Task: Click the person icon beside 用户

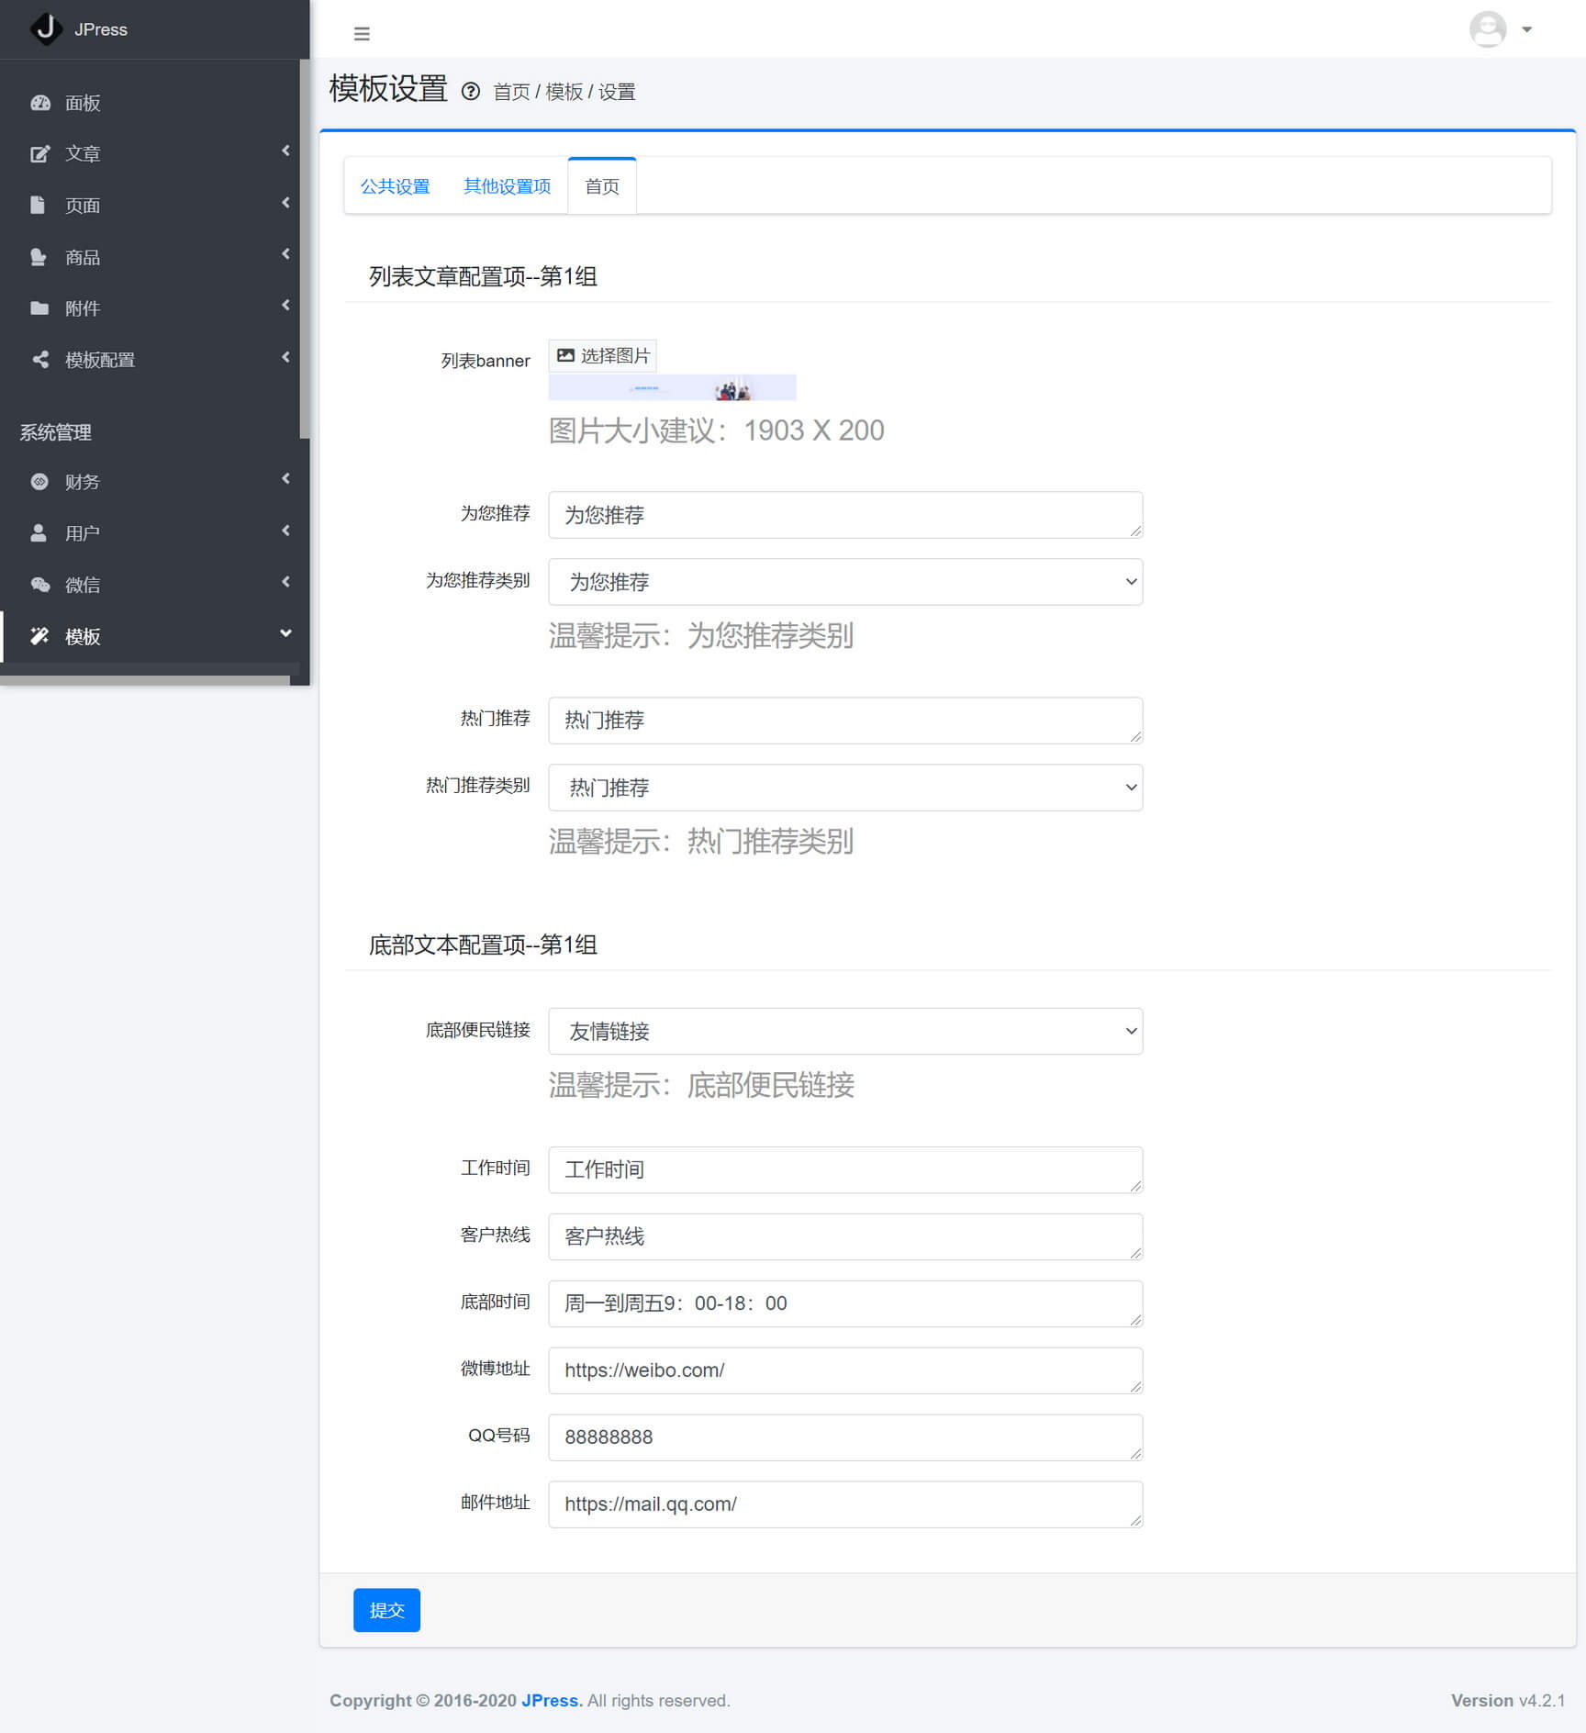Action: pyautogui.click(x=39, y=533)
